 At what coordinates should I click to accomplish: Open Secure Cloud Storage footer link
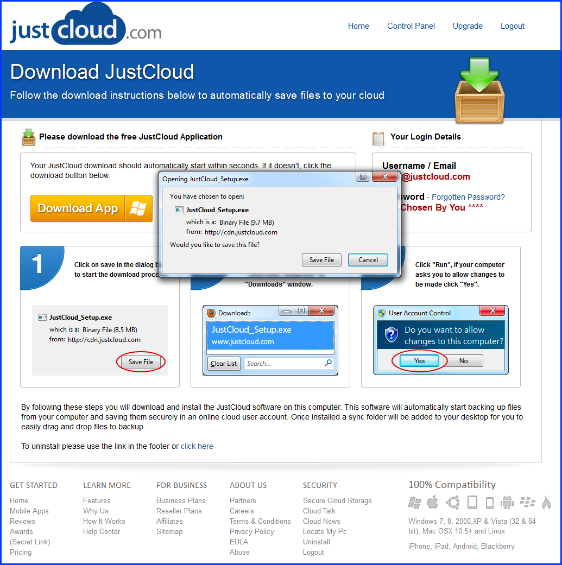point(337,500)
